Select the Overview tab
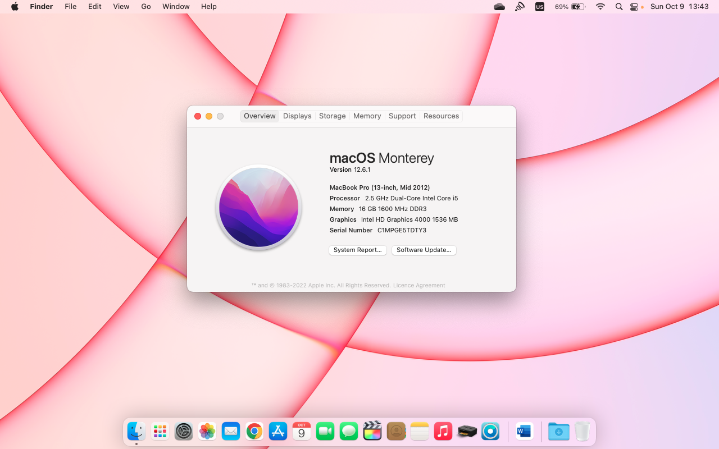The height and width of the screenshot is (449, 719). [260, 116]
